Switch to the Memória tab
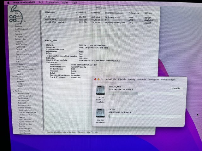The width and height of the screenshot is (202, 151). [141, 80]
